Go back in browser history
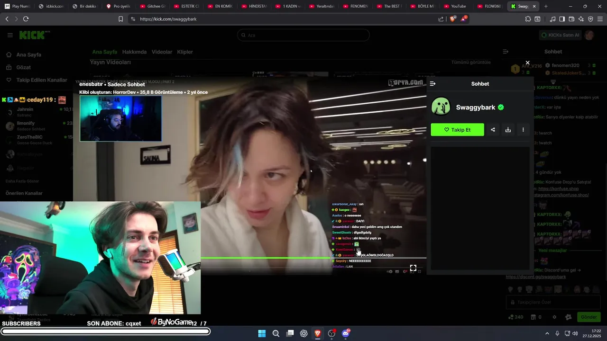This screenshot has height=341, width=607. [x=7, y=19]
